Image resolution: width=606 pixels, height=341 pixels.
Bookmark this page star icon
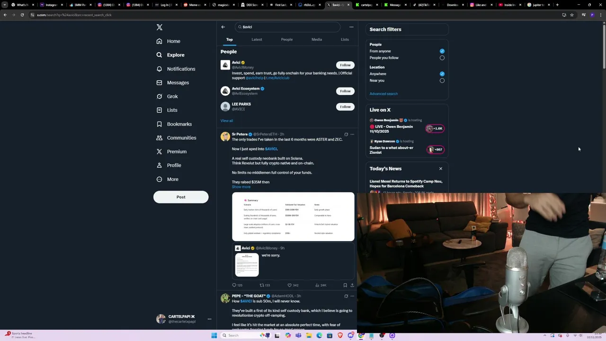click(x=572, y=15)
